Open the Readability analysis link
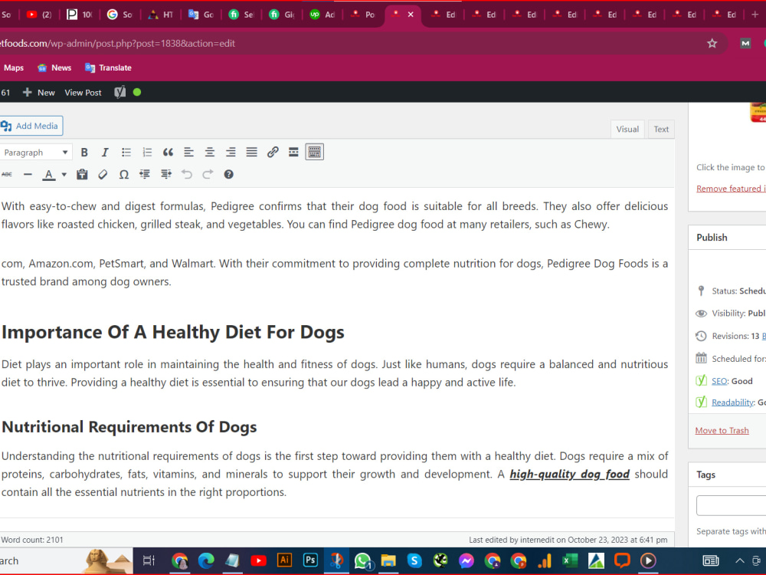The height and width of the screenshot is (575, 766). [x=733, y=402]
